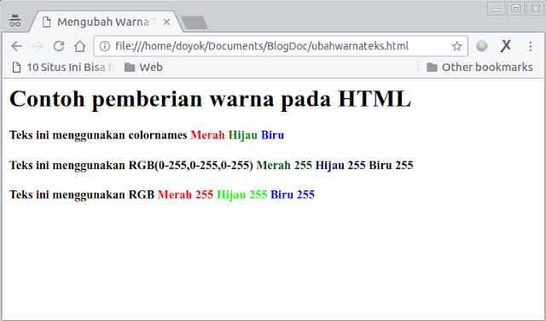Click green Hijau in the colornames line

[242, 135]
